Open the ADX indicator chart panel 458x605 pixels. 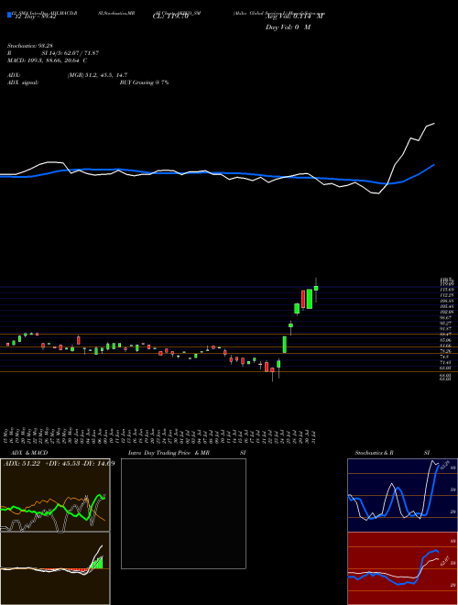(55, 495)
